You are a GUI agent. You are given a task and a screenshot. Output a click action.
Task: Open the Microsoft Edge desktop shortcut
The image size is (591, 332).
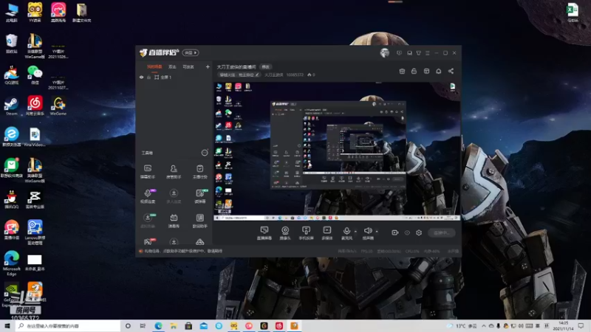pyautogui.click(x=11, y=263)
